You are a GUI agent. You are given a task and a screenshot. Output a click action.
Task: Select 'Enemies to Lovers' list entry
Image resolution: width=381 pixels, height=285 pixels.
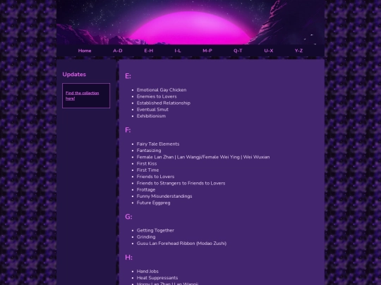(157, 96)
